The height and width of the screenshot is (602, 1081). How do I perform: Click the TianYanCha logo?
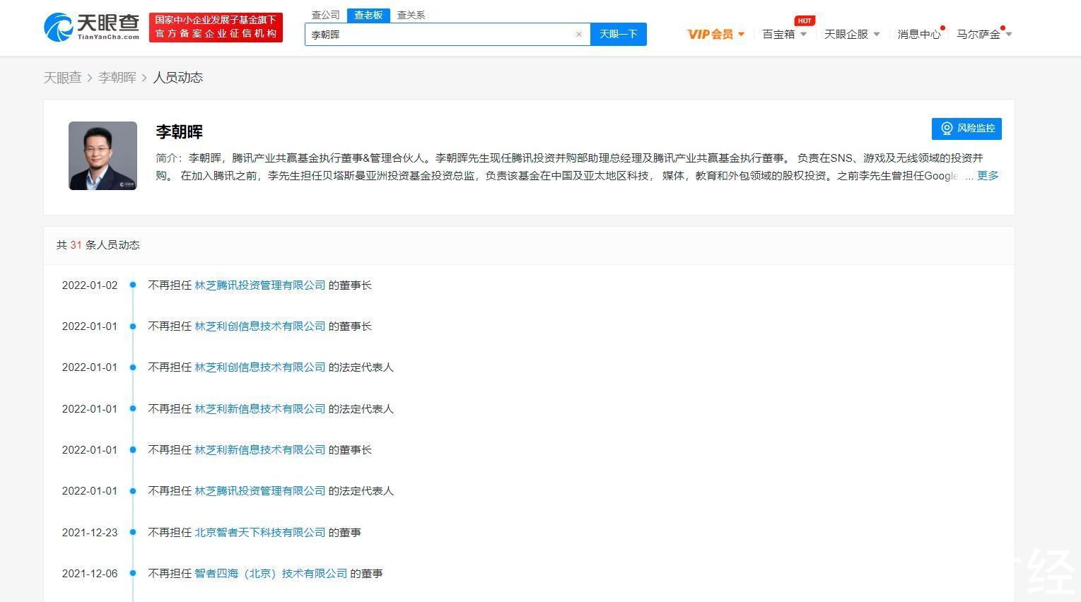click(x=91, y=27)
